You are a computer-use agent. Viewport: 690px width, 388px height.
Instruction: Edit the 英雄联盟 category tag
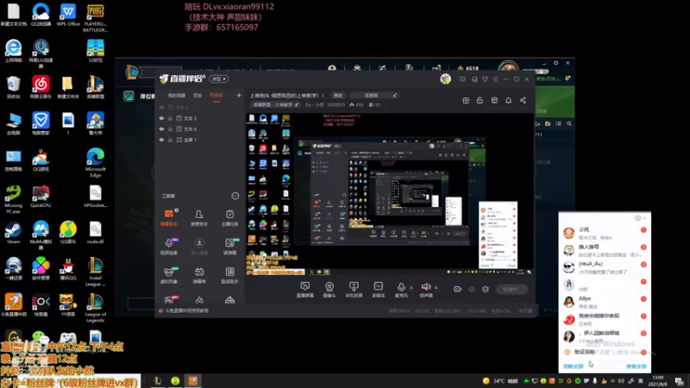pyautogui.click(x=275, y=104)
